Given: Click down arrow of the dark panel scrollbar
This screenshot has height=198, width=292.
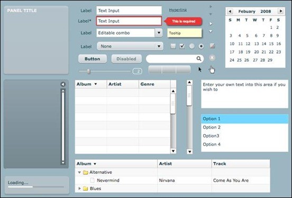Looking at the screenshot, I should 63,163.
